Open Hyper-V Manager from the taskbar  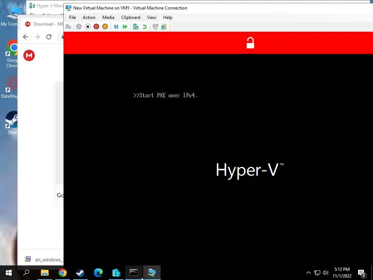(x=116, y=273)
